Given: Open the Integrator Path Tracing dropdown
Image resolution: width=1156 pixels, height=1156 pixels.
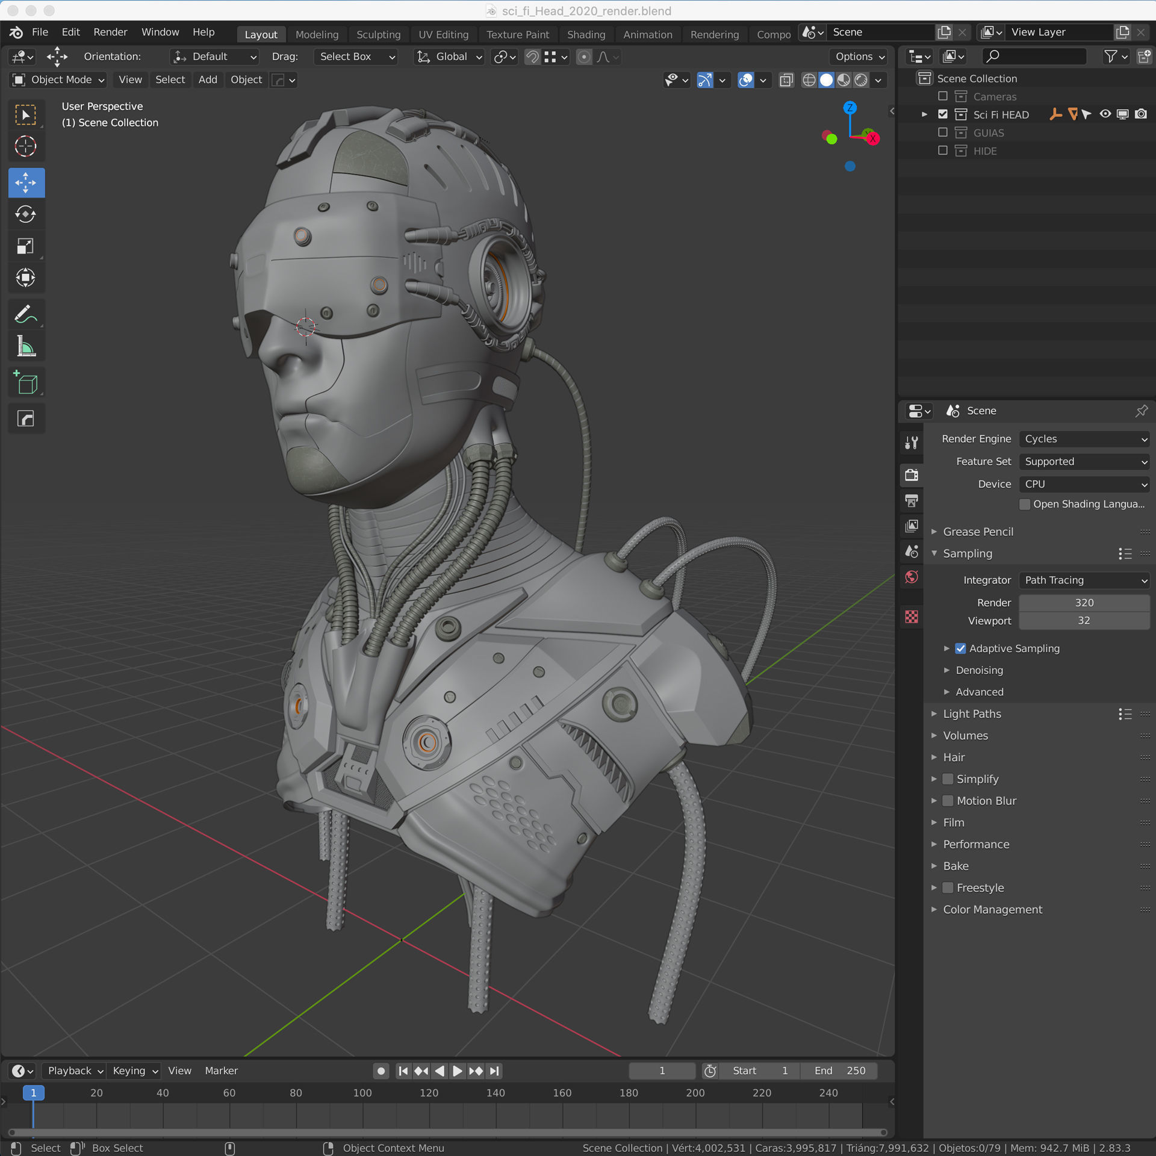Looking at the screenshot, I should [x=1084, y=580].
